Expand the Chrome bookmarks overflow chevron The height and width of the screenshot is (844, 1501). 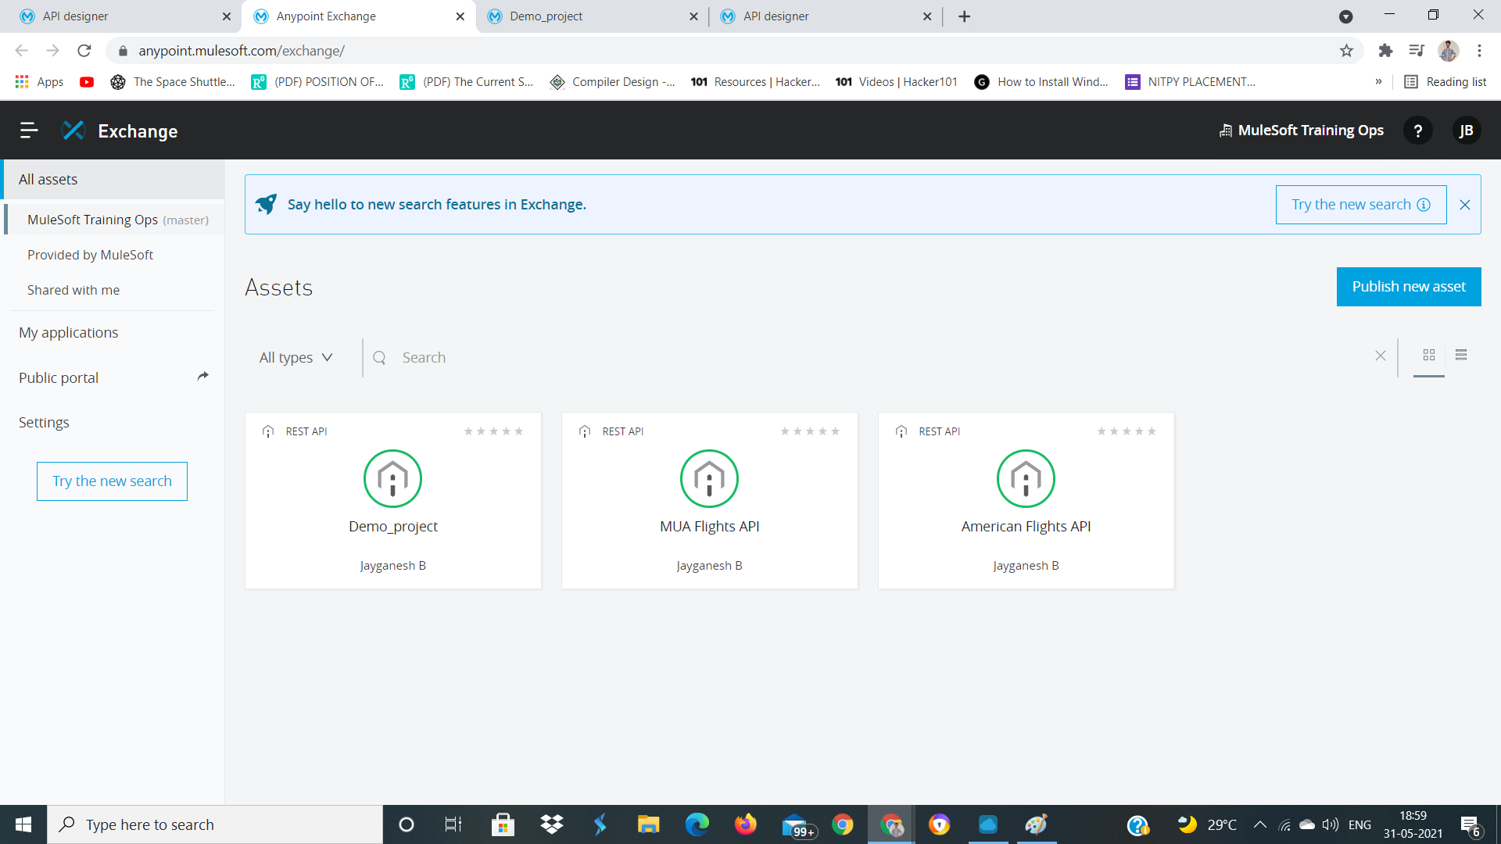1380,81
